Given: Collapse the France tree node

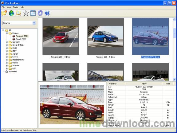Looking at the screenshot, I should pyautogui.click(x=7, y=33).
